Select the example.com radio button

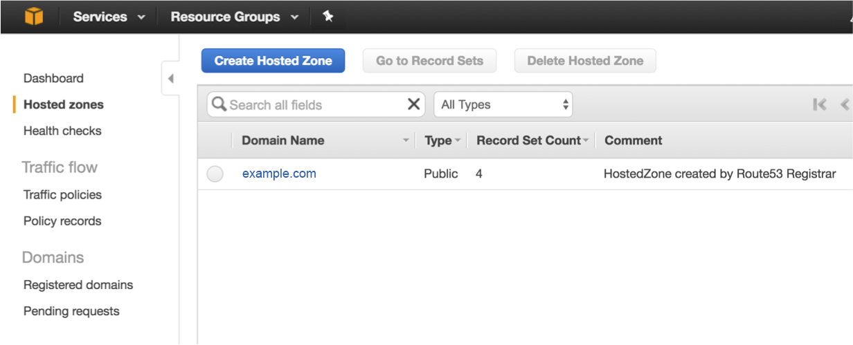(x=215, y=174)
